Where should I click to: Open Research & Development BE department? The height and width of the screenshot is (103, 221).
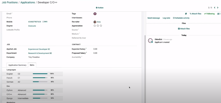tap(40, 53)
